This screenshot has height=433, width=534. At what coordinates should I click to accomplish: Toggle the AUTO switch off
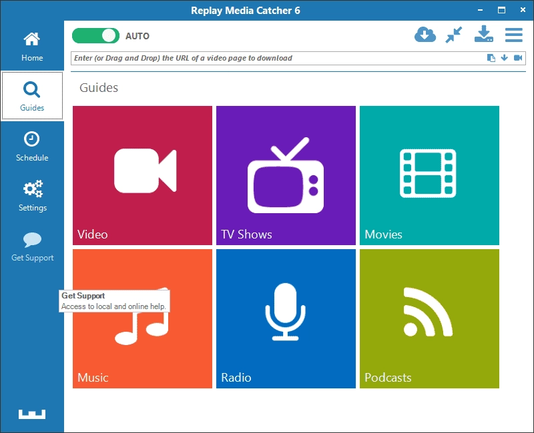[95, 36]
